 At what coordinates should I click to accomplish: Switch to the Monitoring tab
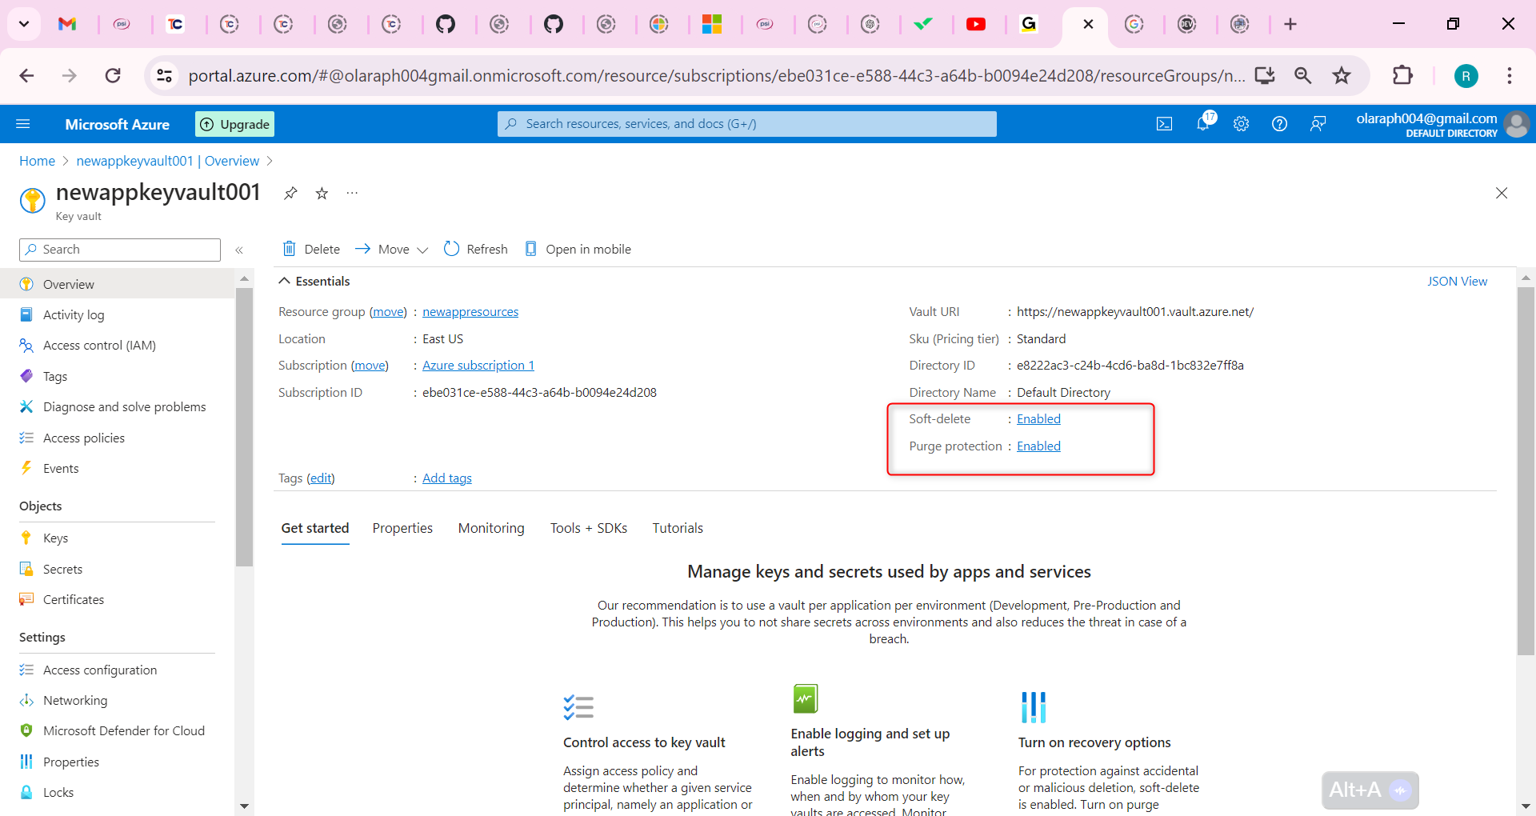[x=490, y=528]
